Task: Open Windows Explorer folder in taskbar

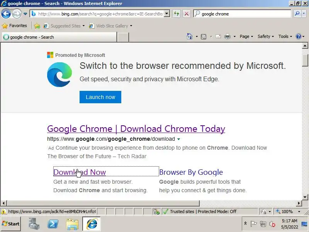Action: click(x=72, y=224)
